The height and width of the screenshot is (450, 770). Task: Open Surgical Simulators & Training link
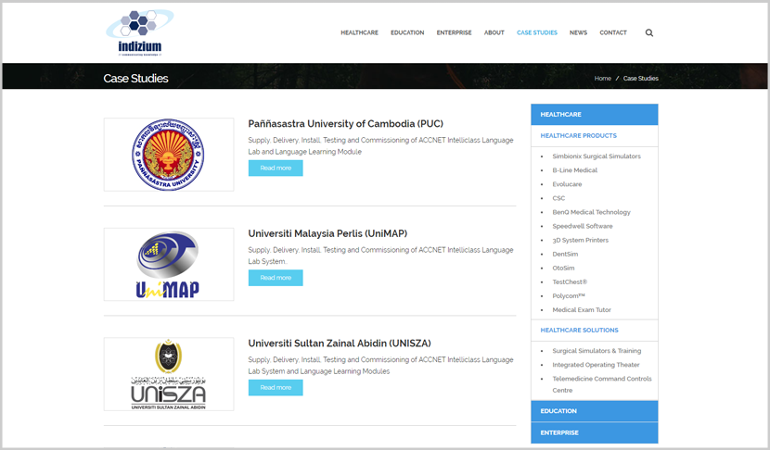click(x=597, y=351)
